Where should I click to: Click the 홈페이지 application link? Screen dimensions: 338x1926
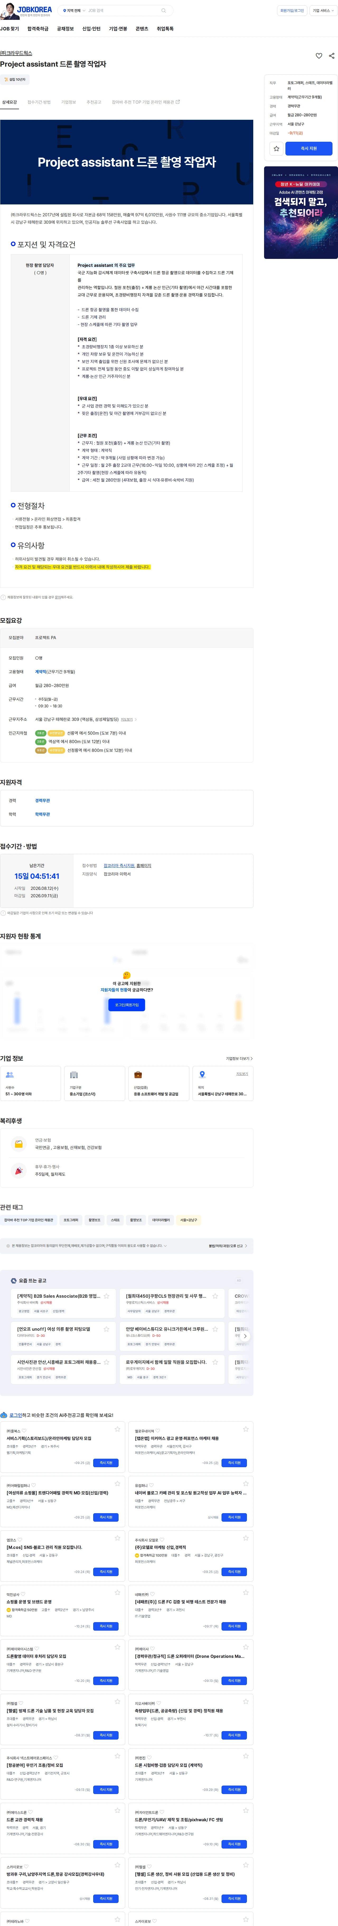click(x=144, y=866)
